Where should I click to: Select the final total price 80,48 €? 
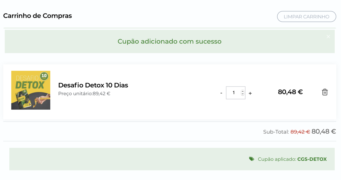point(323,131)
